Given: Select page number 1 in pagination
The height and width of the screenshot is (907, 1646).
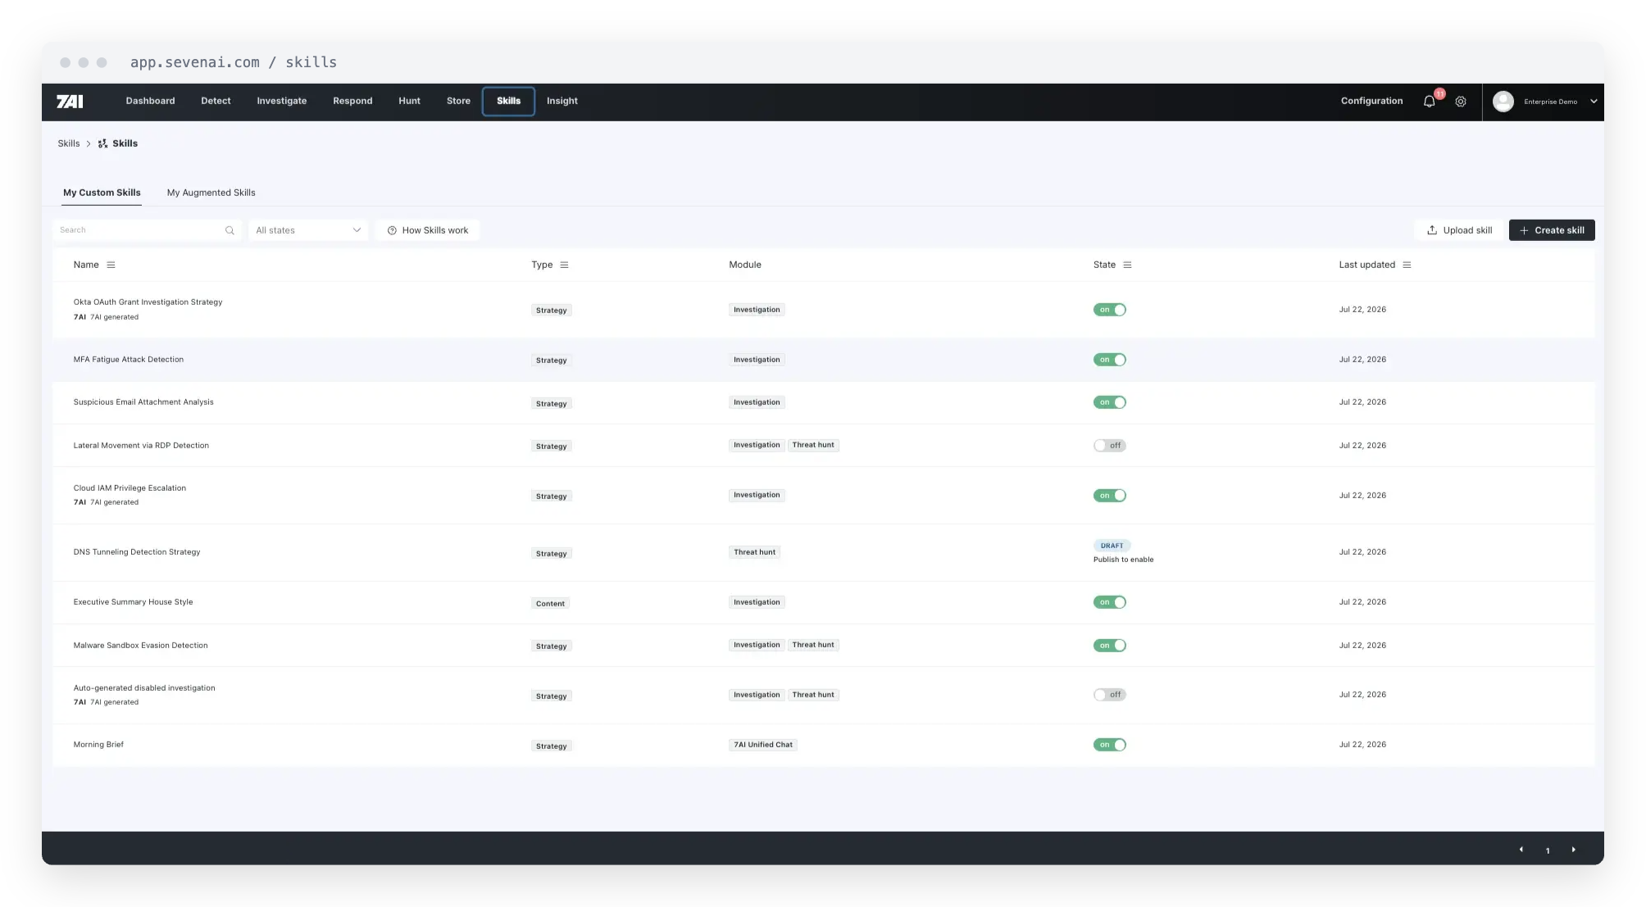Looking at the screenshot, I should 1548,850.
